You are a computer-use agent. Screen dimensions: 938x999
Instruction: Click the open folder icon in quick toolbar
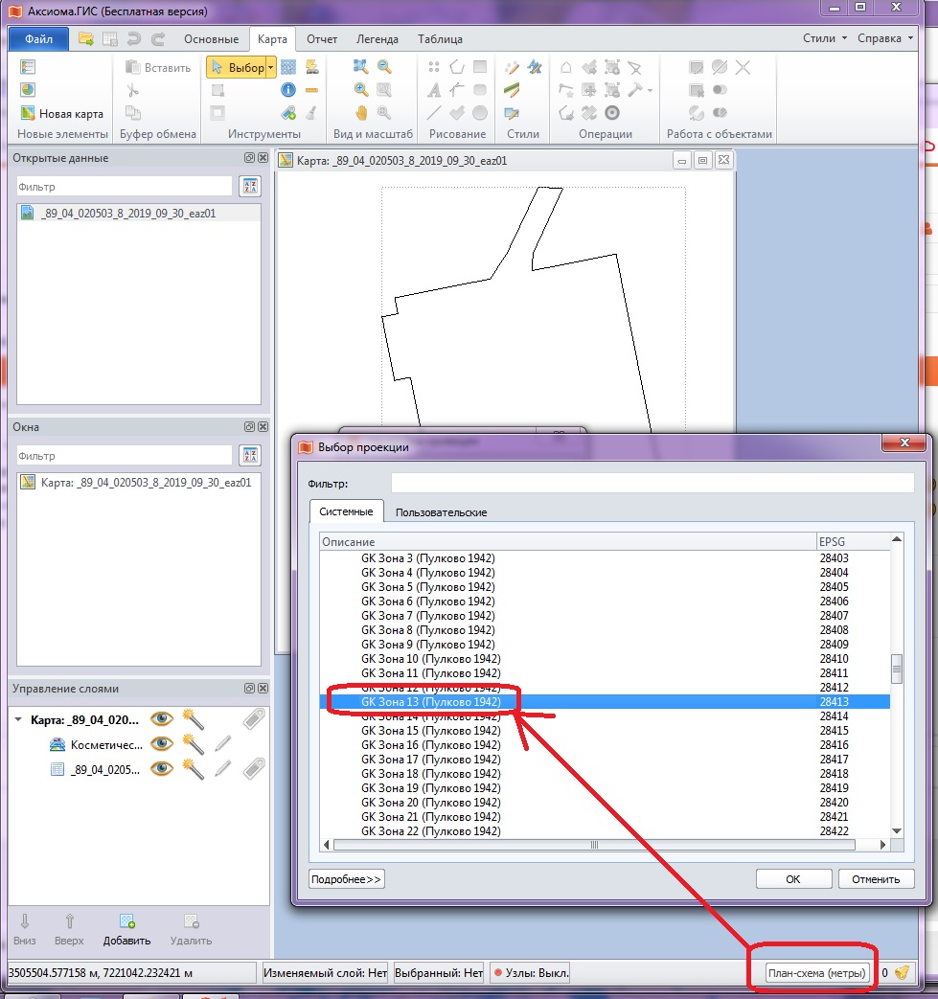(86, 39)
